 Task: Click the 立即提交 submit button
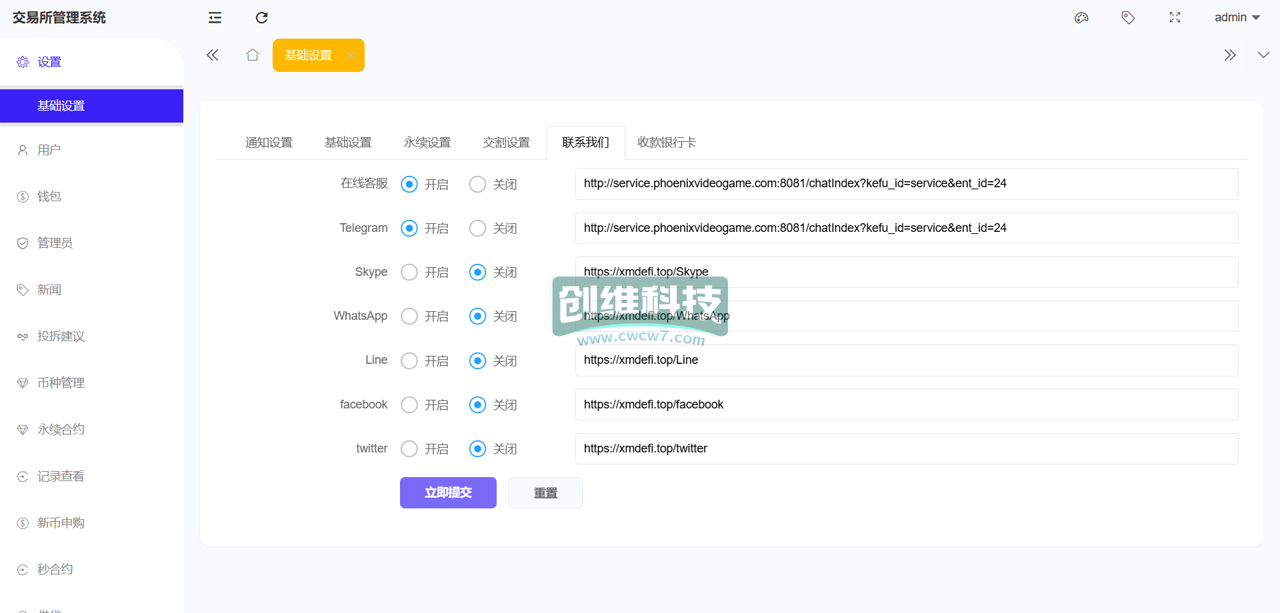pyautogui.click(x=448, y=493)
